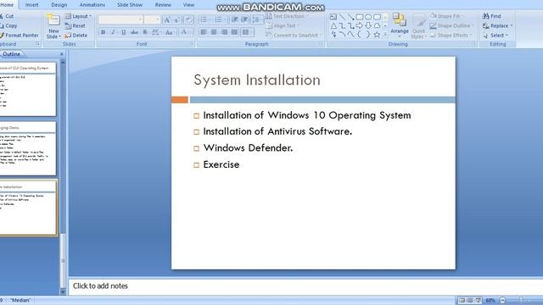Open Shape Outline color options
Image resolution: width=543 pixels, height=305 pixels.
[x=451, y=25]
